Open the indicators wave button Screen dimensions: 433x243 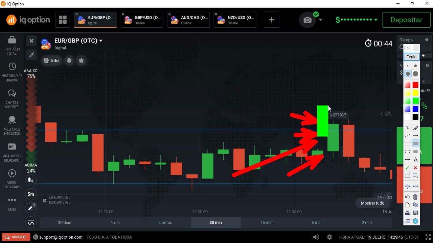(x=31, y=223)
